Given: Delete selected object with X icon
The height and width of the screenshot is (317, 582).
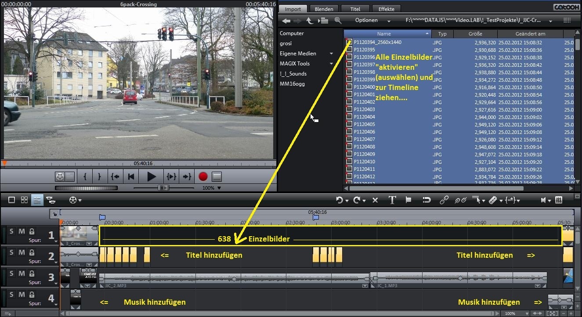Looking at the screenshot, I should click(x=375, y=200).
